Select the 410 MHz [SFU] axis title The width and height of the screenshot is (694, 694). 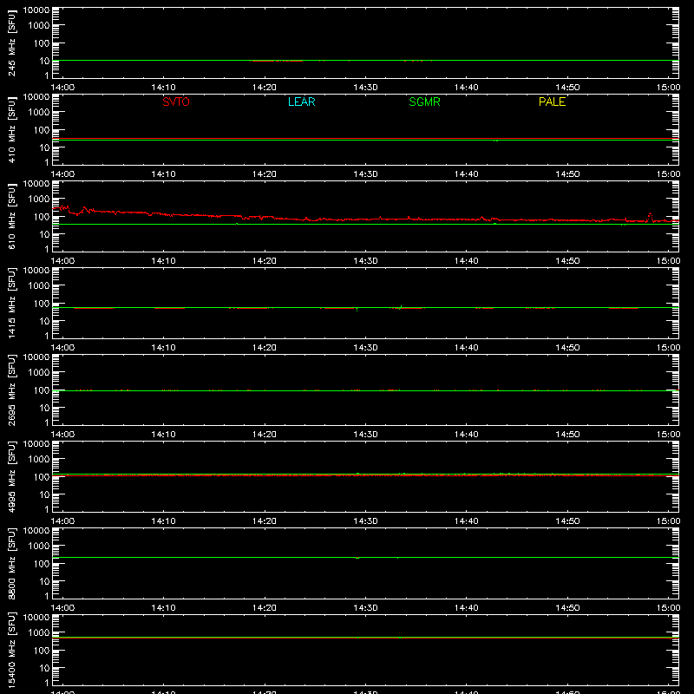(12, 129)
